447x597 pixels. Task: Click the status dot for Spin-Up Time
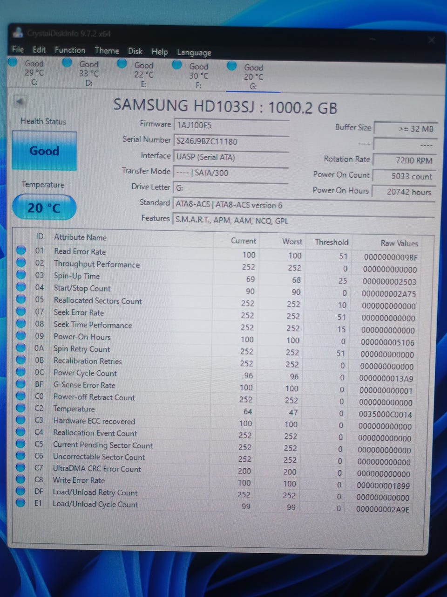(x=21, y=274)
